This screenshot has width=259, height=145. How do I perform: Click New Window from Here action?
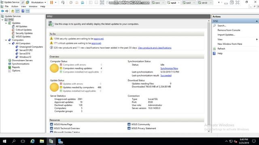[x=230, y=44]
